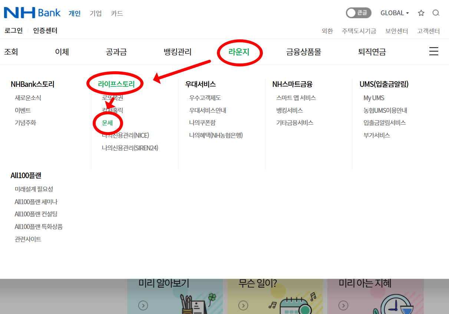Image resolution: width=449 pixels, height=314 pixels.
Task: Switch to the 카드 tab
Action: click(117, 13)
